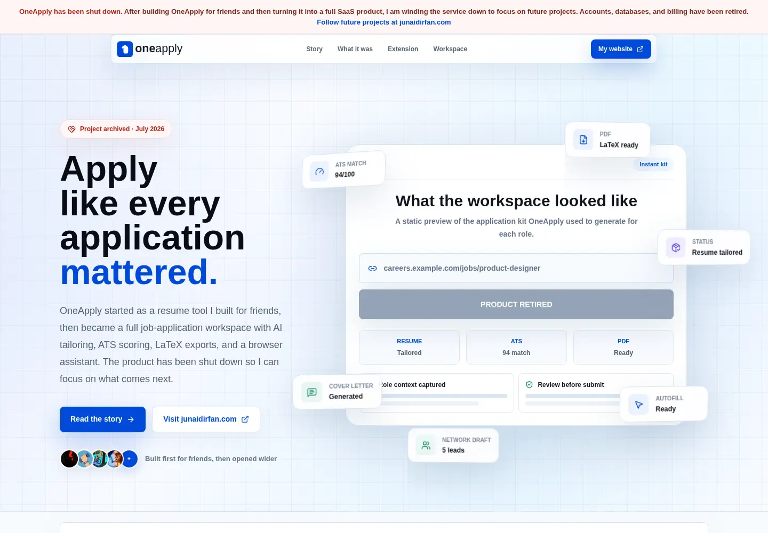Click the careers.example.com job URL field

pyautogui.click(x=516, y=268)
